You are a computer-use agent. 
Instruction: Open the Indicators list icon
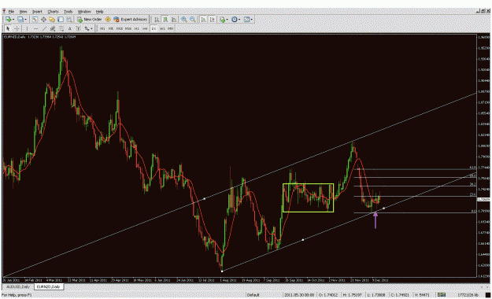(x=222, y=20)
